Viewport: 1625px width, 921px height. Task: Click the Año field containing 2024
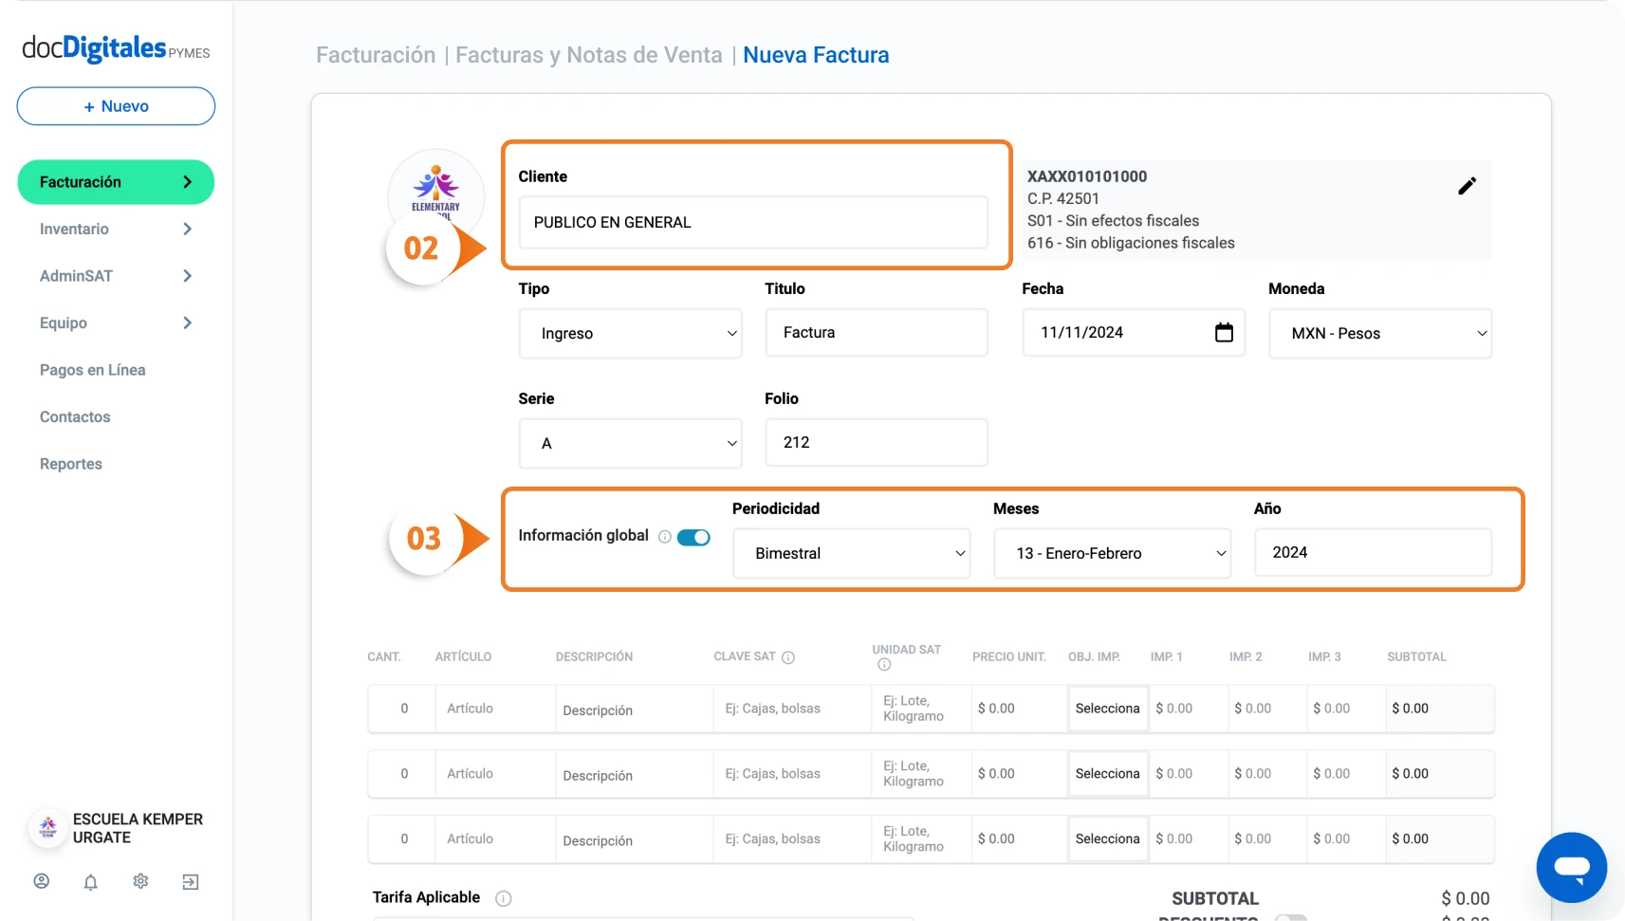1373,553
